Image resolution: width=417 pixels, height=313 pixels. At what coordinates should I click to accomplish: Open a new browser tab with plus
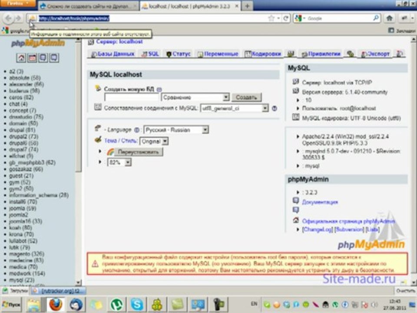pos(247,6)
